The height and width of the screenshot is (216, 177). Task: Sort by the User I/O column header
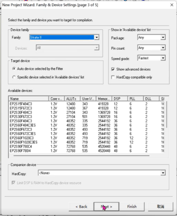(x=88, y=99)
